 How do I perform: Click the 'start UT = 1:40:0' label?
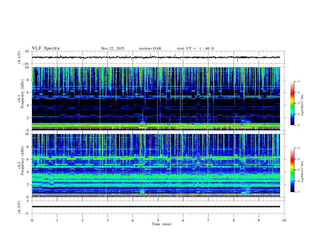[195, 48]
